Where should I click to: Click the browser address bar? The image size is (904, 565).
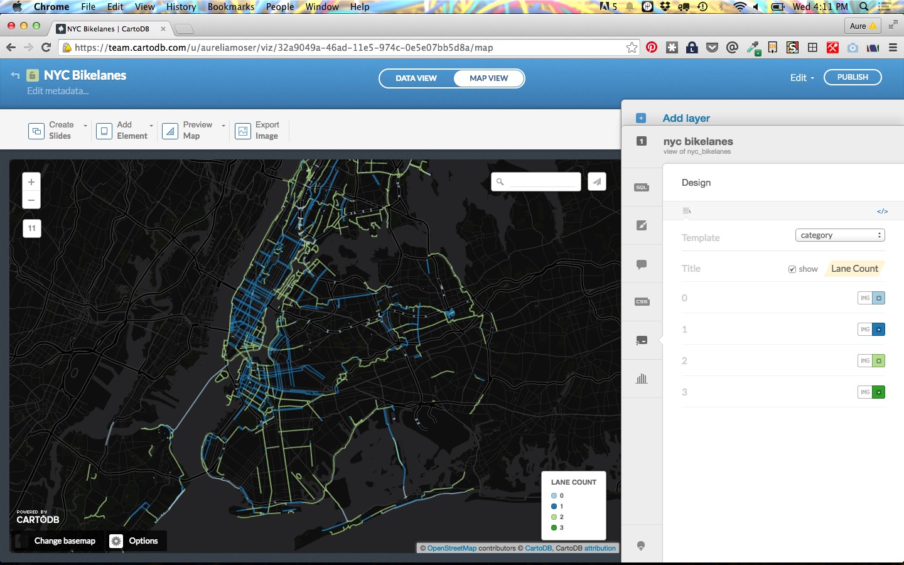point(349,48)
